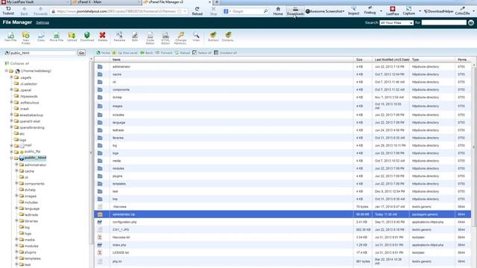Open the browser Downloads button
The height and width of the screenshot is (268, 477).
coord(295,11)
